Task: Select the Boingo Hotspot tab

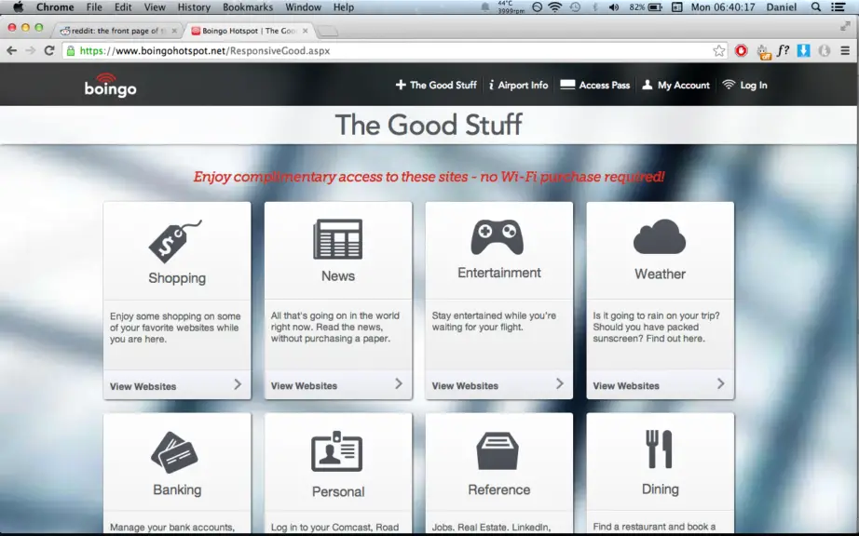Action: point(248,31)
